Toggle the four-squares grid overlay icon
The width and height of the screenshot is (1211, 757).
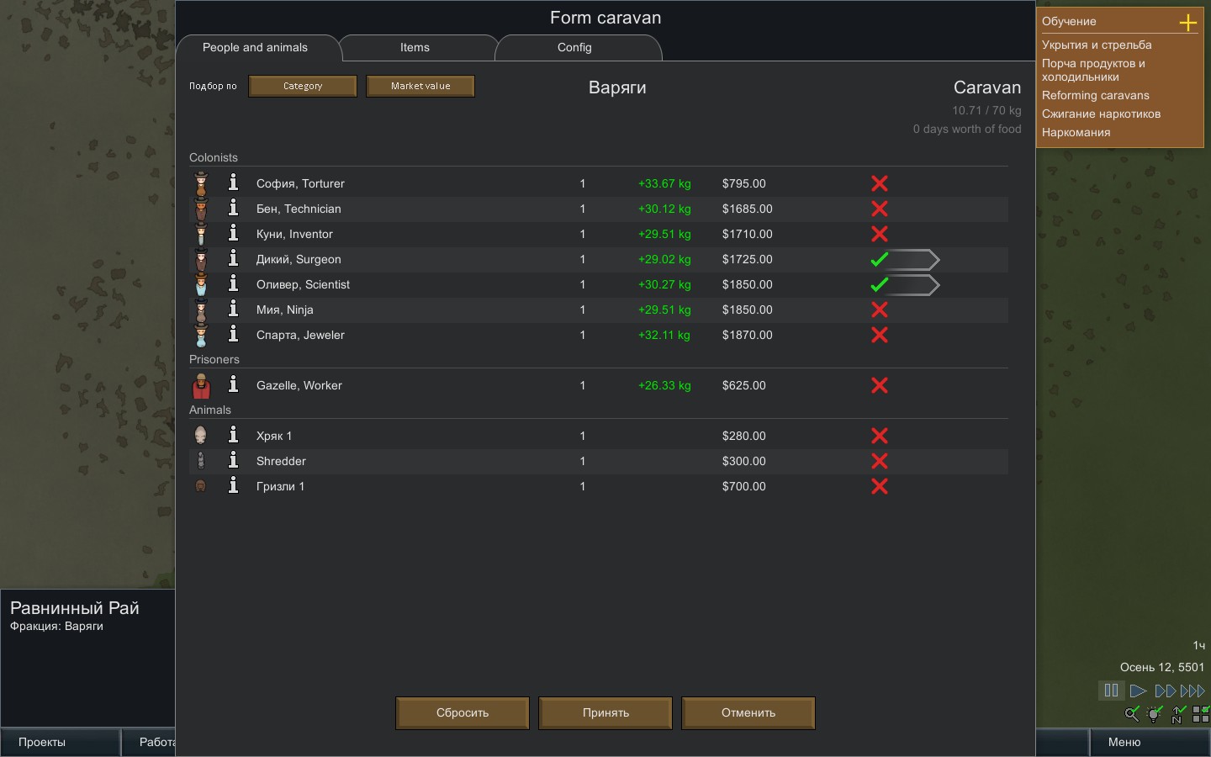(x=1200, y=715)
